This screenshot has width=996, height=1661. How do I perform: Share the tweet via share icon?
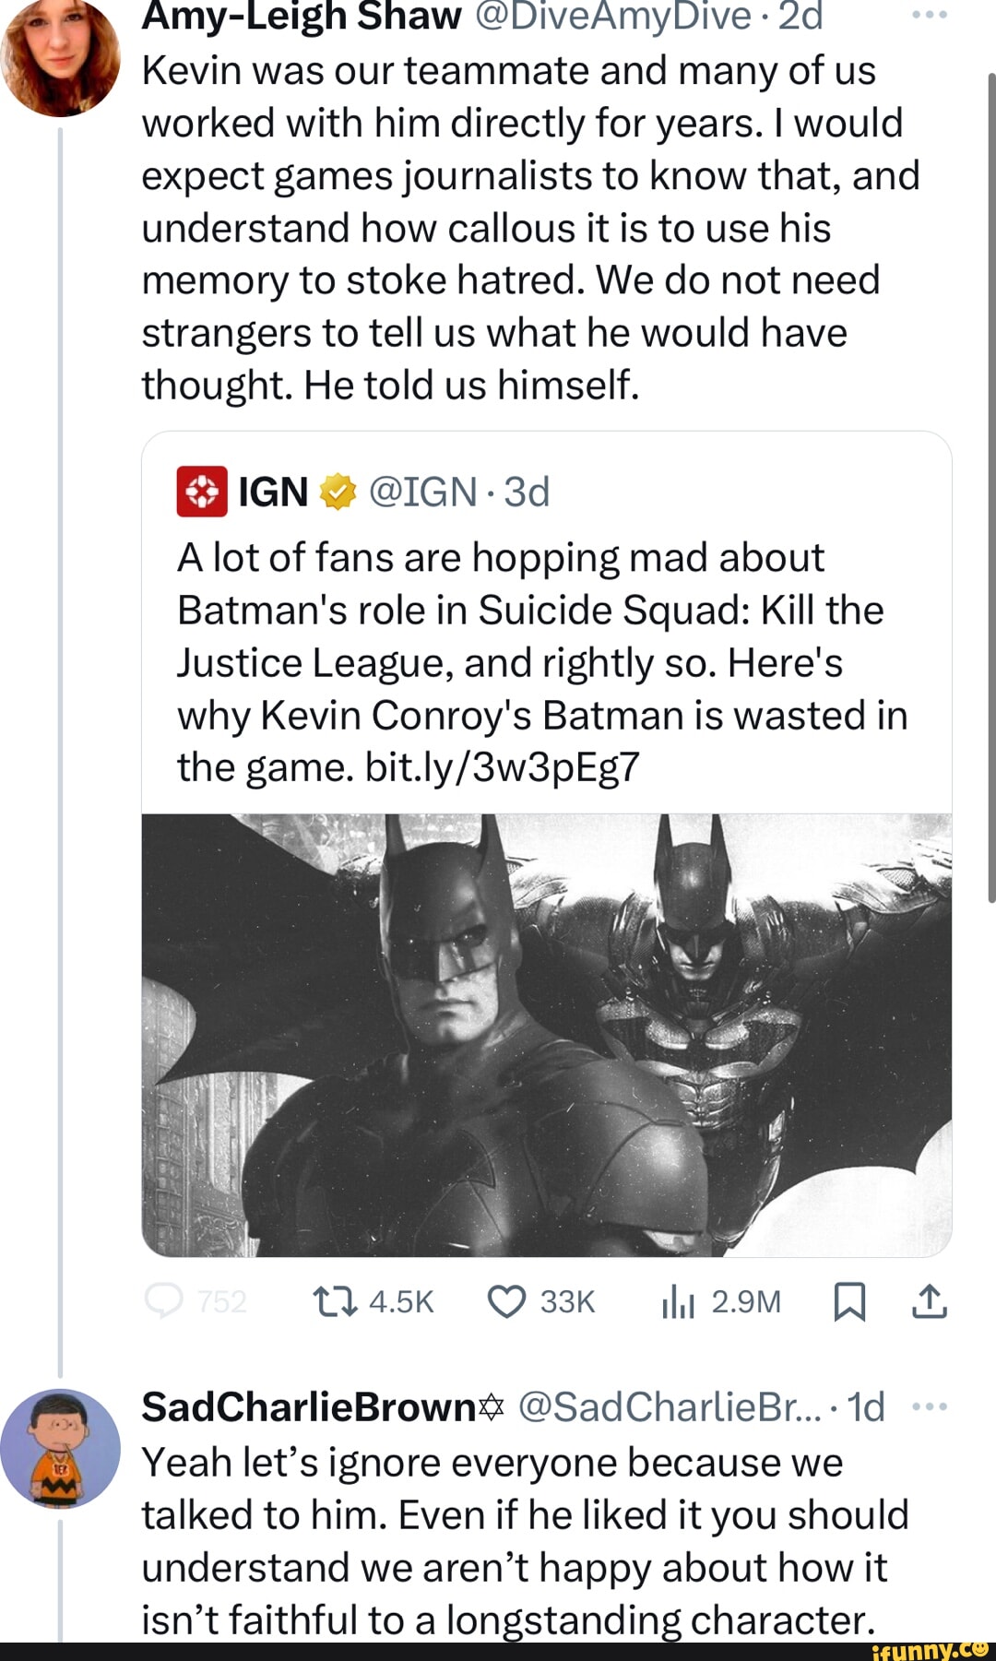click(930, 1301)
